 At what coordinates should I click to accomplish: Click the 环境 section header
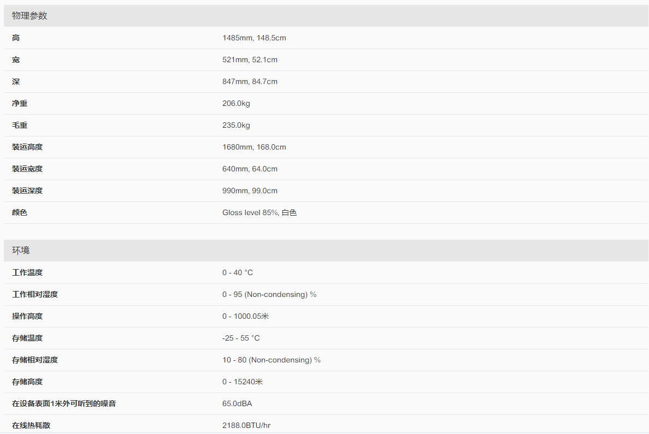tap(21, 251)
